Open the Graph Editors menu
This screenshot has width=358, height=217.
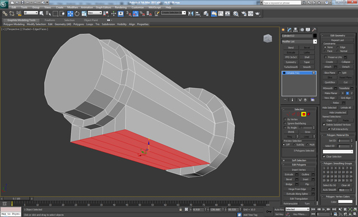pyautogui.click(x=104, y=7)
